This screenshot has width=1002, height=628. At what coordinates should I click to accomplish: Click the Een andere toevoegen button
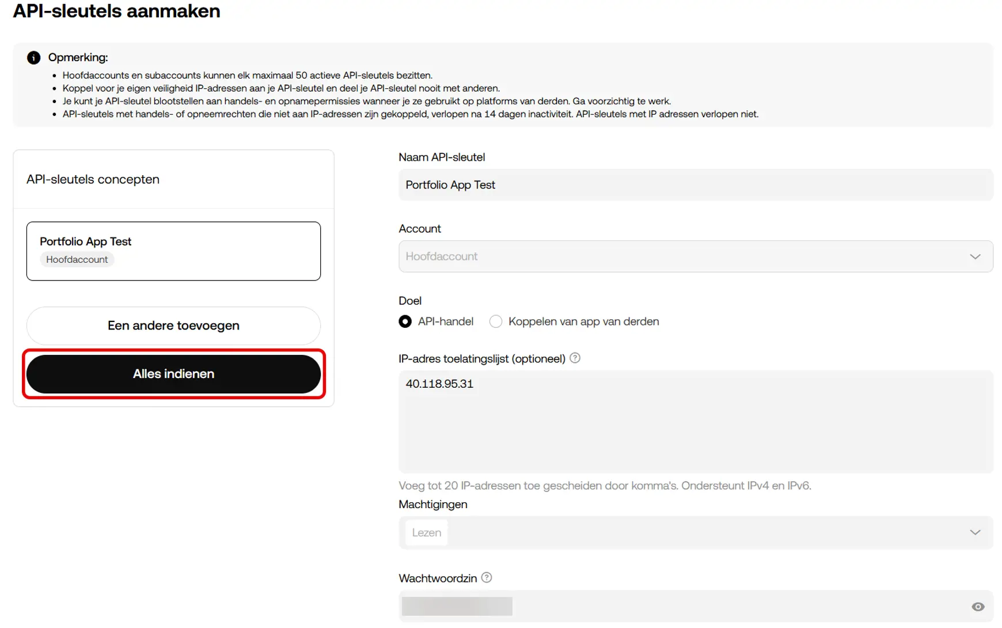coord(173,326)
